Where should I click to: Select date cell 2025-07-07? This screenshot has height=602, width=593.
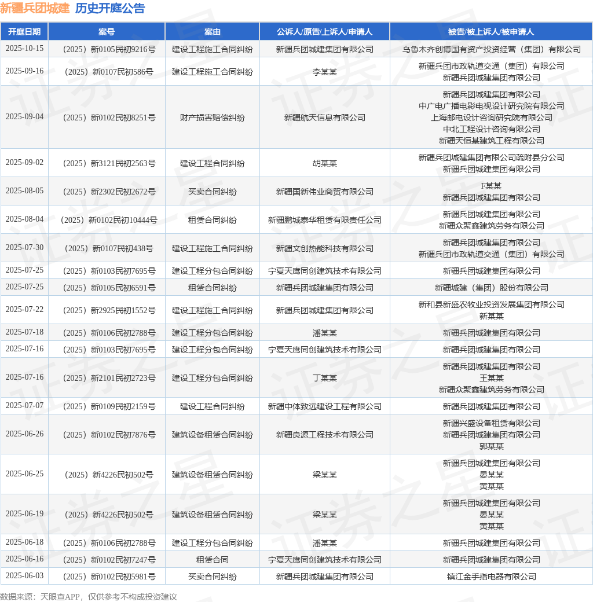coord(24,406)
